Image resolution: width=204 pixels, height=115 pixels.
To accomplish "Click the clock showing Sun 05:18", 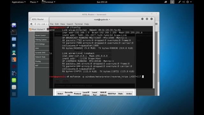I will point(102,2).
